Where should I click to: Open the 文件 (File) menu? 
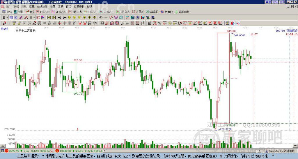tap(8, 7)
